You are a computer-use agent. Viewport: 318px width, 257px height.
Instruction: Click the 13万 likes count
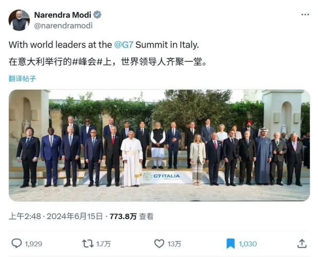(174, 244)
